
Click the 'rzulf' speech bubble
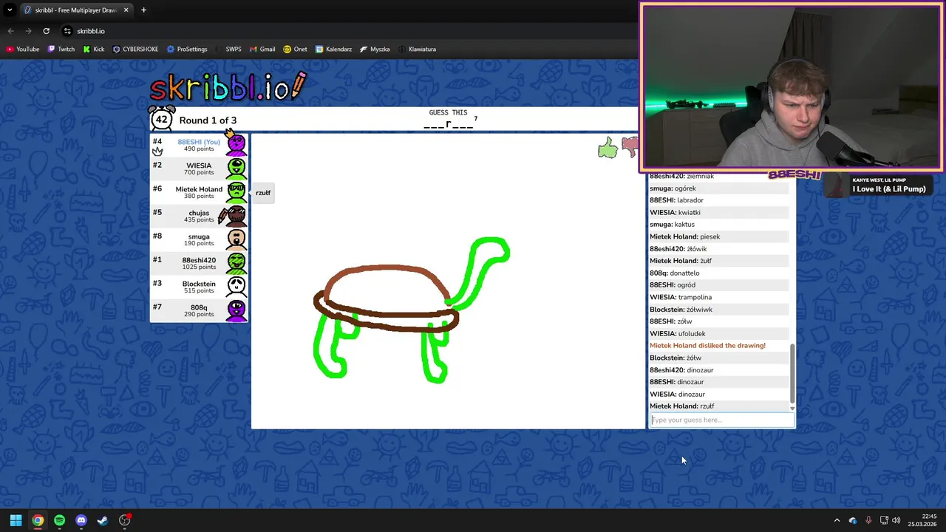pyautogui.click(x=263, y=193)
